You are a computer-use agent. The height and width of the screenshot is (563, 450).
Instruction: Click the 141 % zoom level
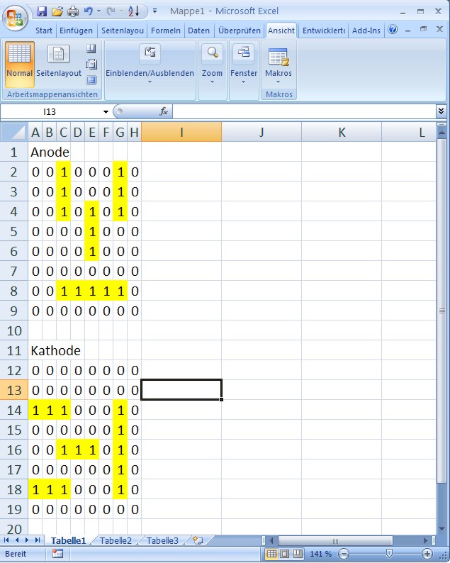319,553
